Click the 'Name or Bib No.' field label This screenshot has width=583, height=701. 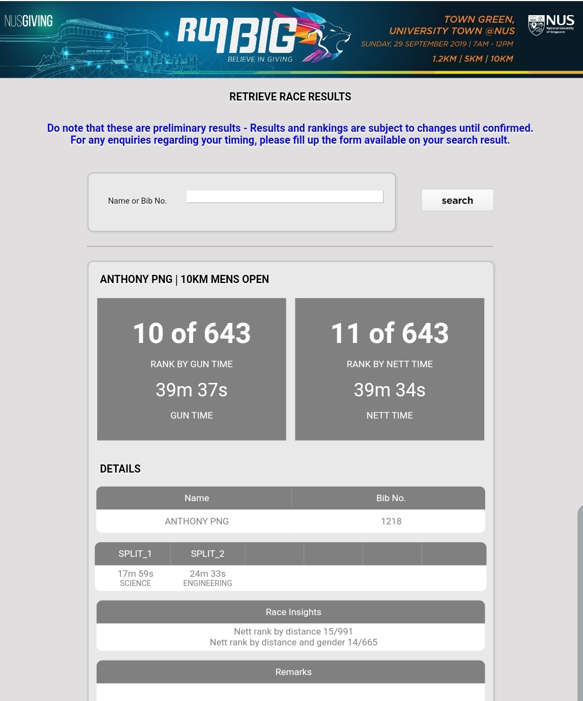[x=137, y=201]
